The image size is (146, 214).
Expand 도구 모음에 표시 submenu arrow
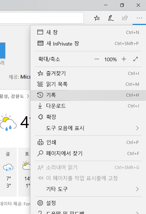click(x=137, y=128)
